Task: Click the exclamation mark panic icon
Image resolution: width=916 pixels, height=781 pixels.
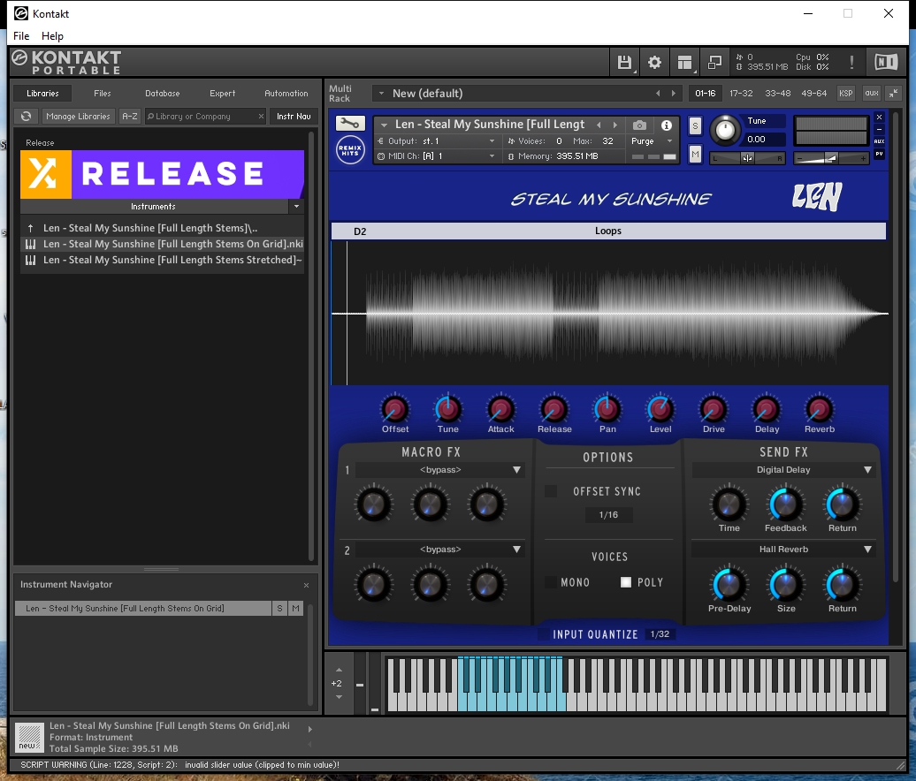Action: [x=851, y=63]
